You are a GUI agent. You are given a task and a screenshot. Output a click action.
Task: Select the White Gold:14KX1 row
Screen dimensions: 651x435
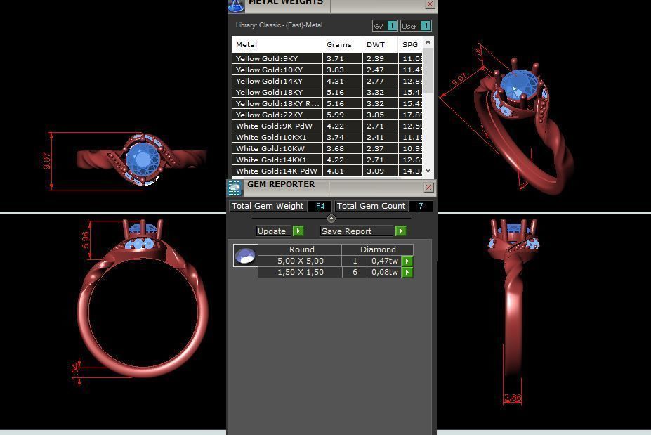(x=327, y=160)
